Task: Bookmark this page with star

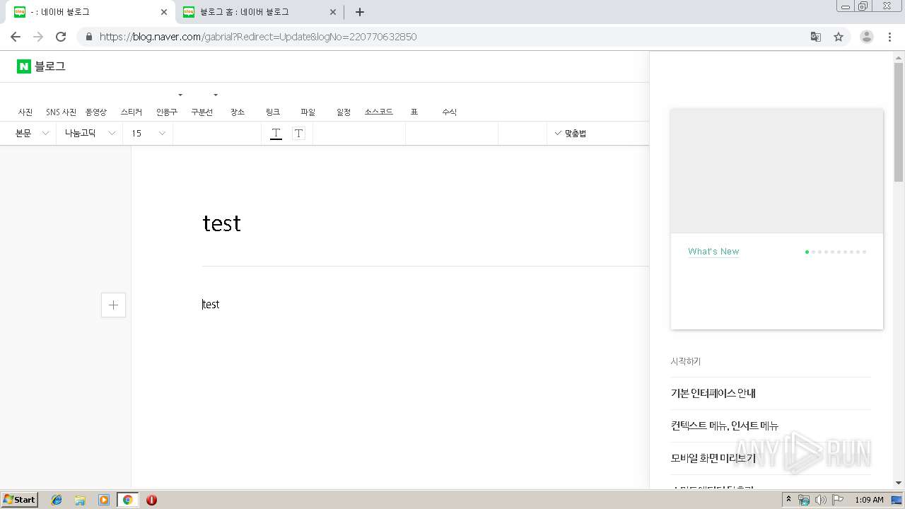Action: 839,37
